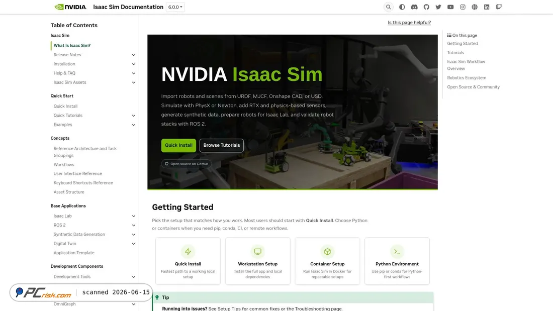
Task: Open the search icon in header
Action: (388, 7)
